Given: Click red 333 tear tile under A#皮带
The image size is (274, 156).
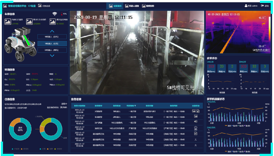Looking at the screenshot, I should coord(211,68).
